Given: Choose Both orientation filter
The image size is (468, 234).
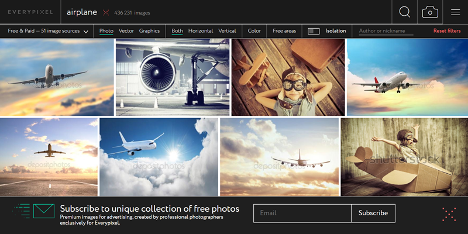Looking at the screenshot, I should 177,31.
